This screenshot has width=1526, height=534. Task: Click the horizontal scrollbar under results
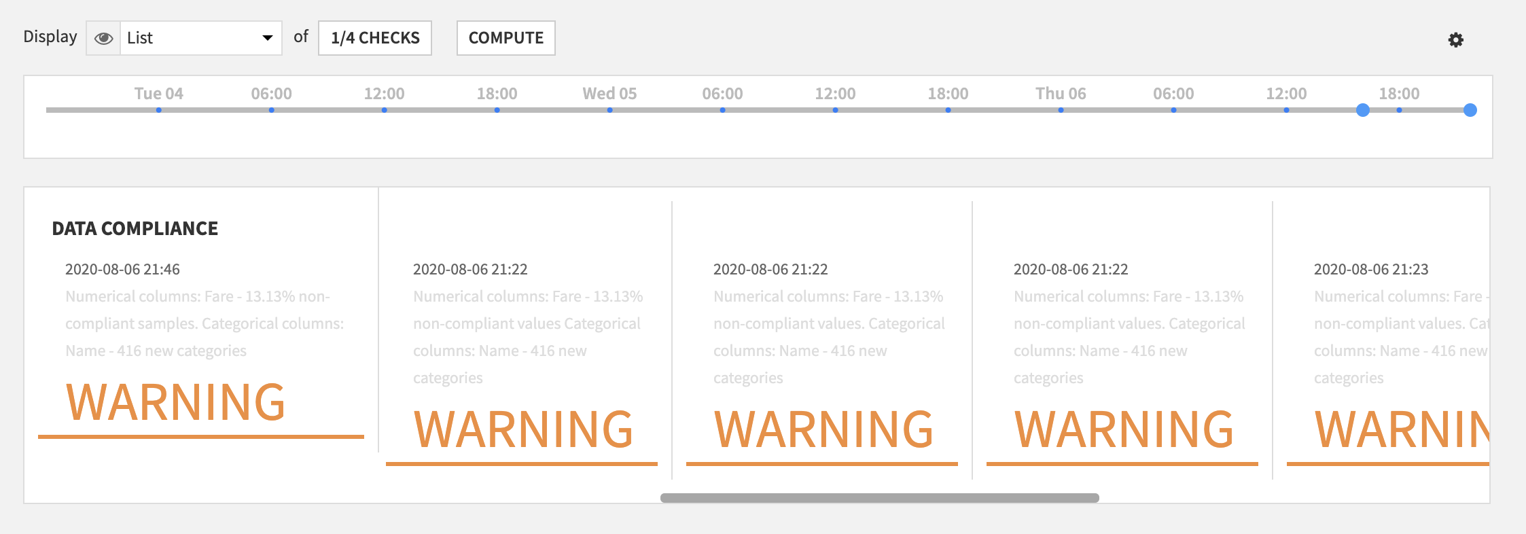(880, 498)
